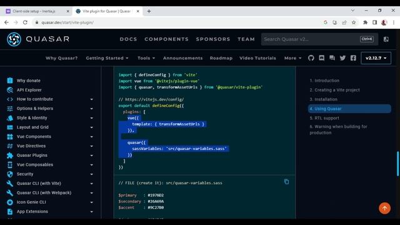Click the Quasar Plugins puzzle icon
This screenshot has width=400, height=225.
(10, 156)
